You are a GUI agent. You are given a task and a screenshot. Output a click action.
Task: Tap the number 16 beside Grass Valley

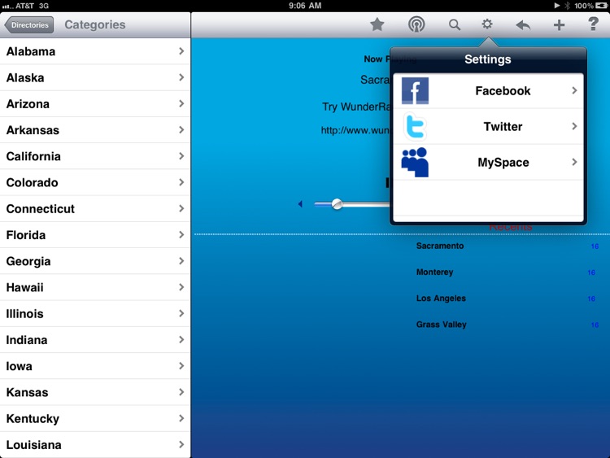[x=595, y=325]
